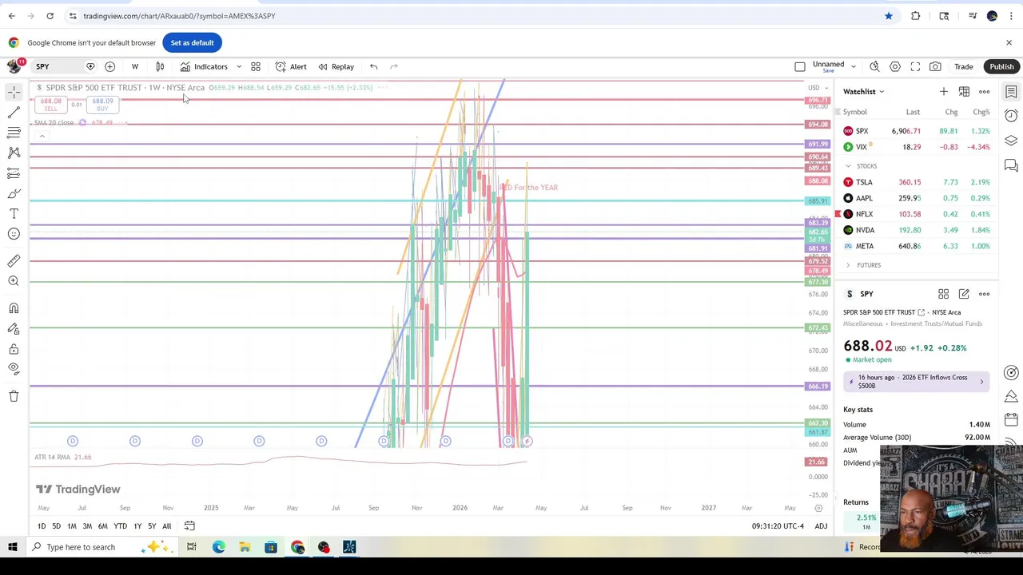
Task: Switch chart range to 5Y
Action: tap(152, 526)
